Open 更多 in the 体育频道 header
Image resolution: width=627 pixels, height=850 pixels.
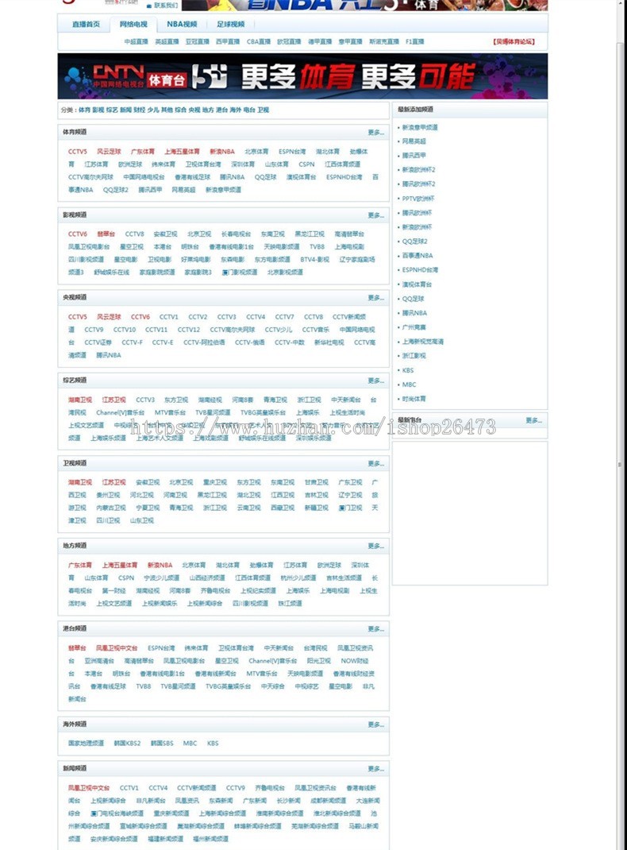pyautogui.click(x=375, y=133)
